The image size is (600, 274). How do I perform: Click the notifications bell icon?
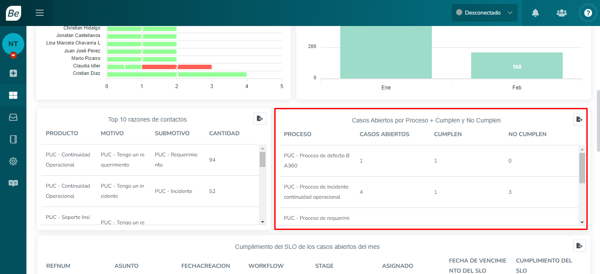(x=535, y=13)
